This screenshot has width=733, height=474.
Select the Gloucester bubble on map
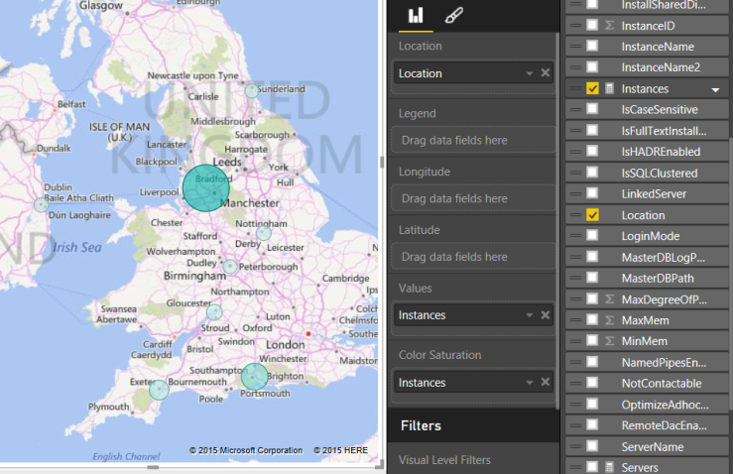pyautogui.click(x=214, y=311)
